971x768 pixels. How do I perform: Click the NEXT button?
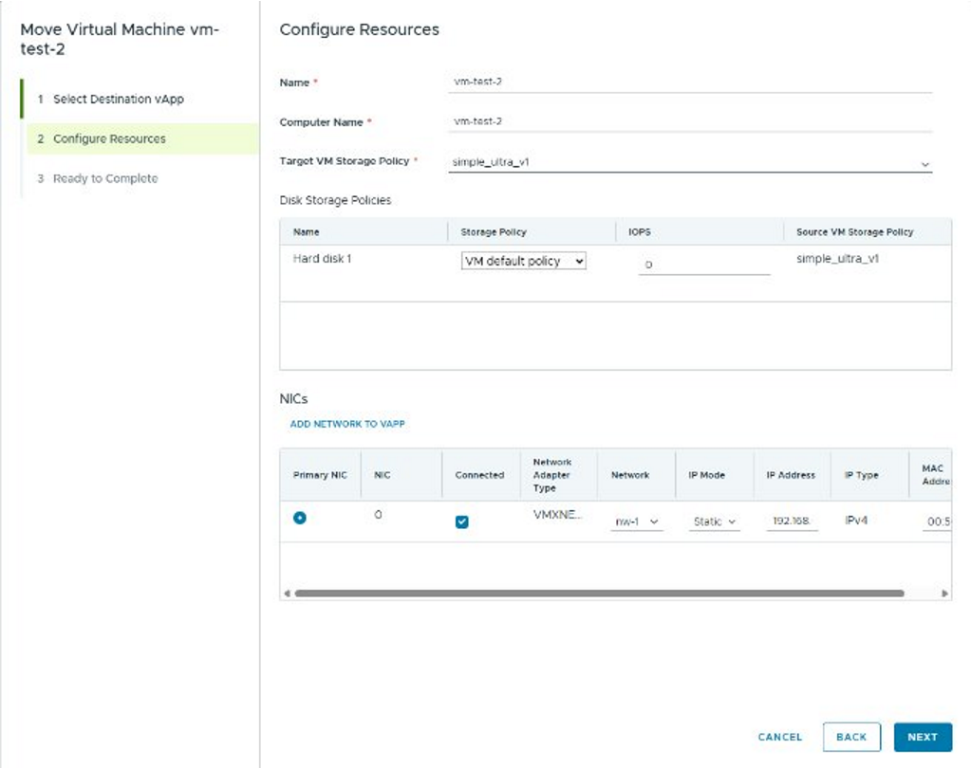click(x=922, y=737)
